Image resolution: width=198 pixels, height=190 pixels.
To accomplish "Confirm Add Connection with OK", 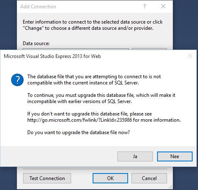I will click(110, 178).
